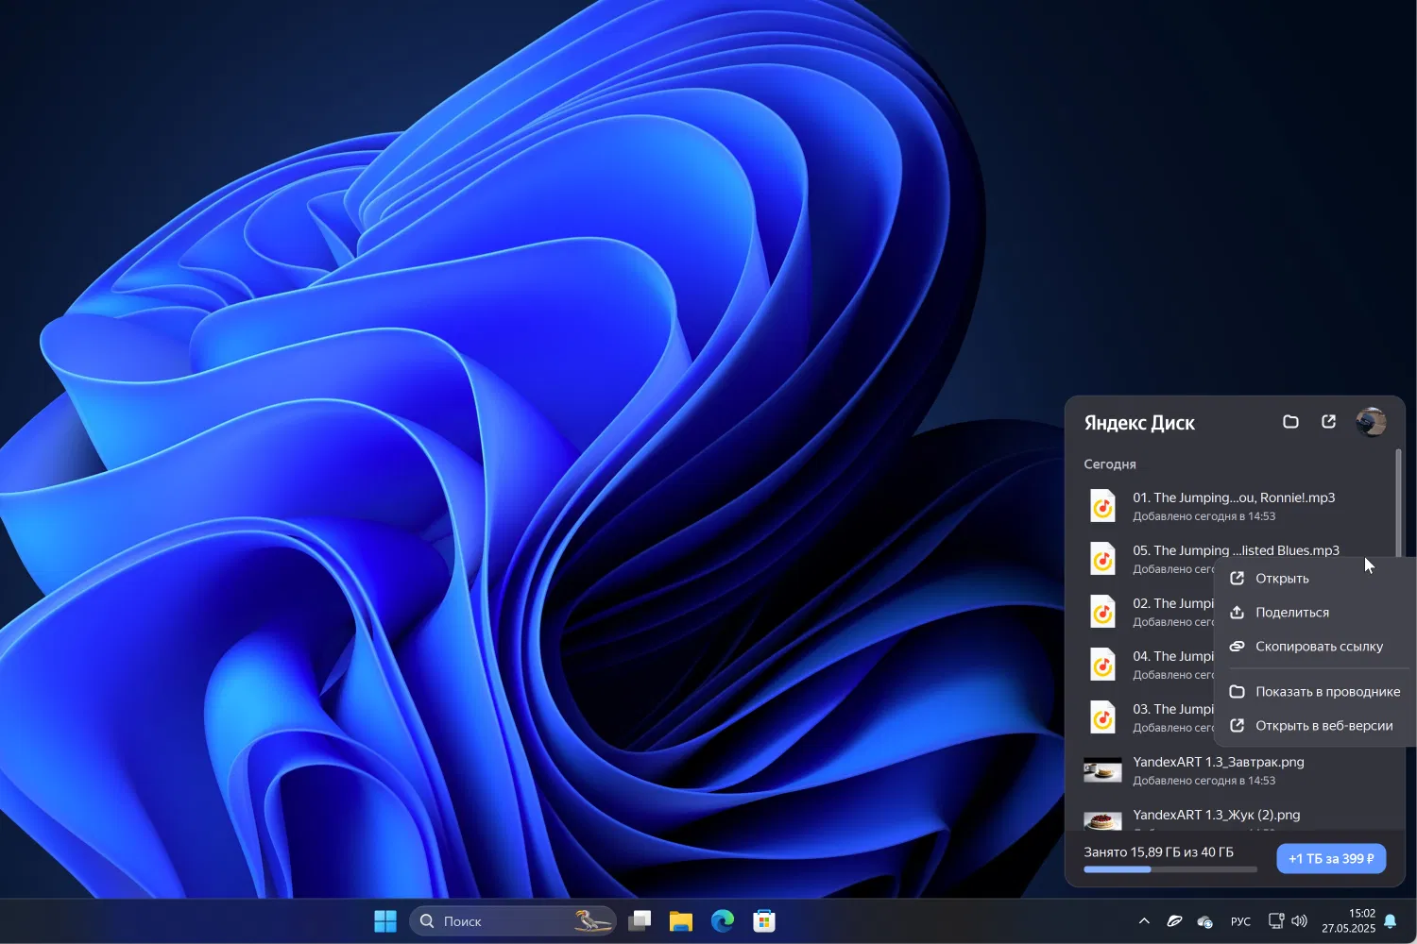Screen dimensions: 1417x944
Task: Open the clock and date flyout
Action: coord(1348,921)
